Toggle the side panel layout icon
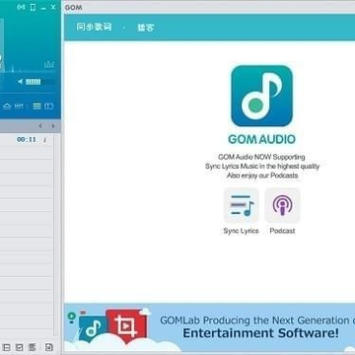355x355 pixels. point(48,106)
